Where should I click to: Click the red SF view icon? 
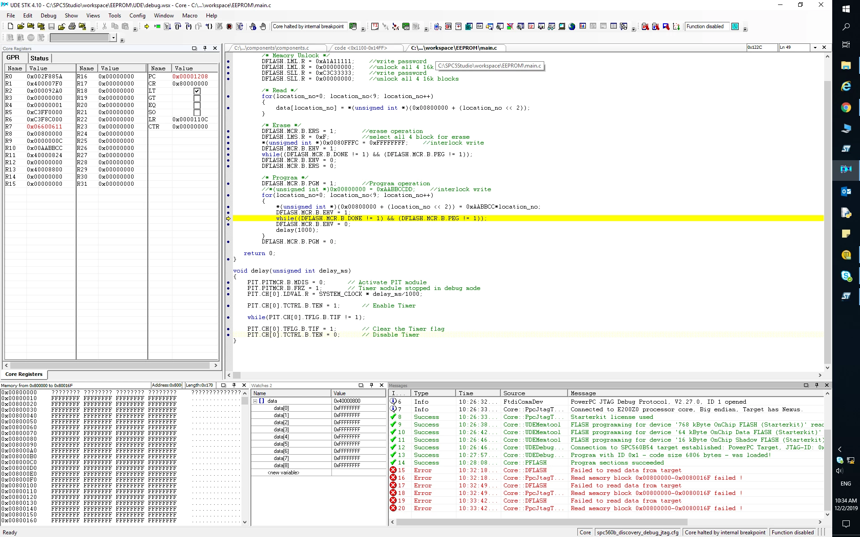[531, 26]
